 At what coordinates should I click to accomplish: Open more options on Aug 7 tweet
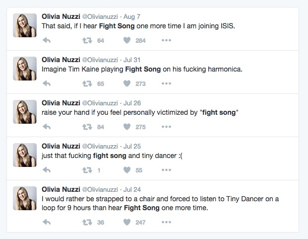point(166,40)
